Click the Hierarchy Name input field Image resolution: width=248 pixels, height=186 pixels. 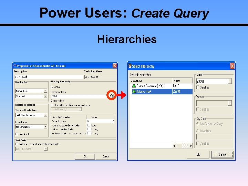pyautogui.click(x=80, y=96)
